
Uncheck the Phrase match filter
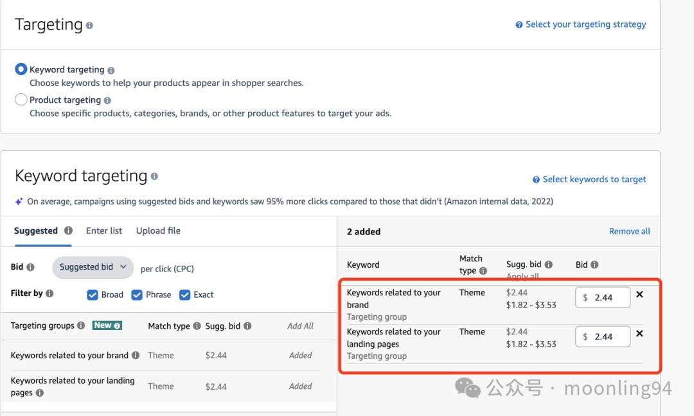[x=137, y=295]
